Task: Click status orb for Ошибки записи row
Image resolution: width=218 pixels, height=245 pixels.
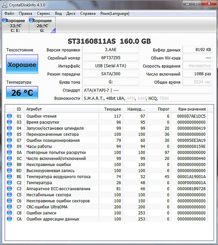Action: coord(9,213)
